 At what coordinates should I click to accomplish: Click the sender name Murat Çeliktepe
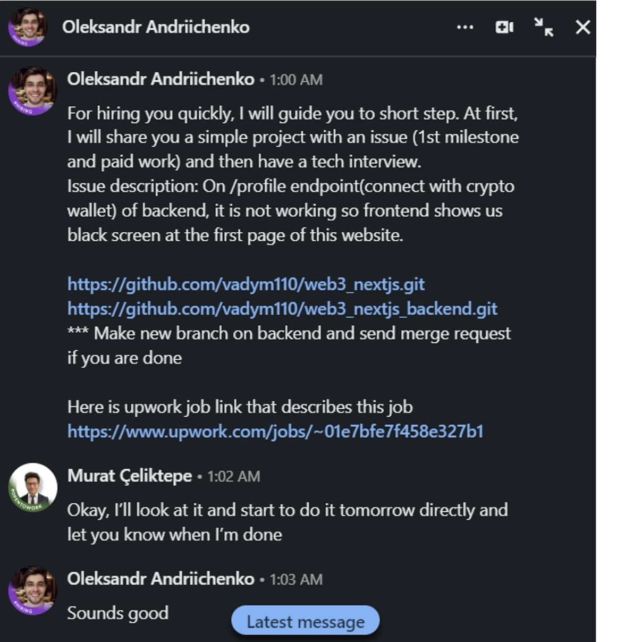click(x=130, y=476)
